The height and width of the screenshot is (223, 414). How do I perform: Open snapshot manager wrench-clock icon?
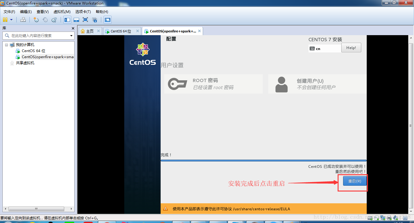54,20
